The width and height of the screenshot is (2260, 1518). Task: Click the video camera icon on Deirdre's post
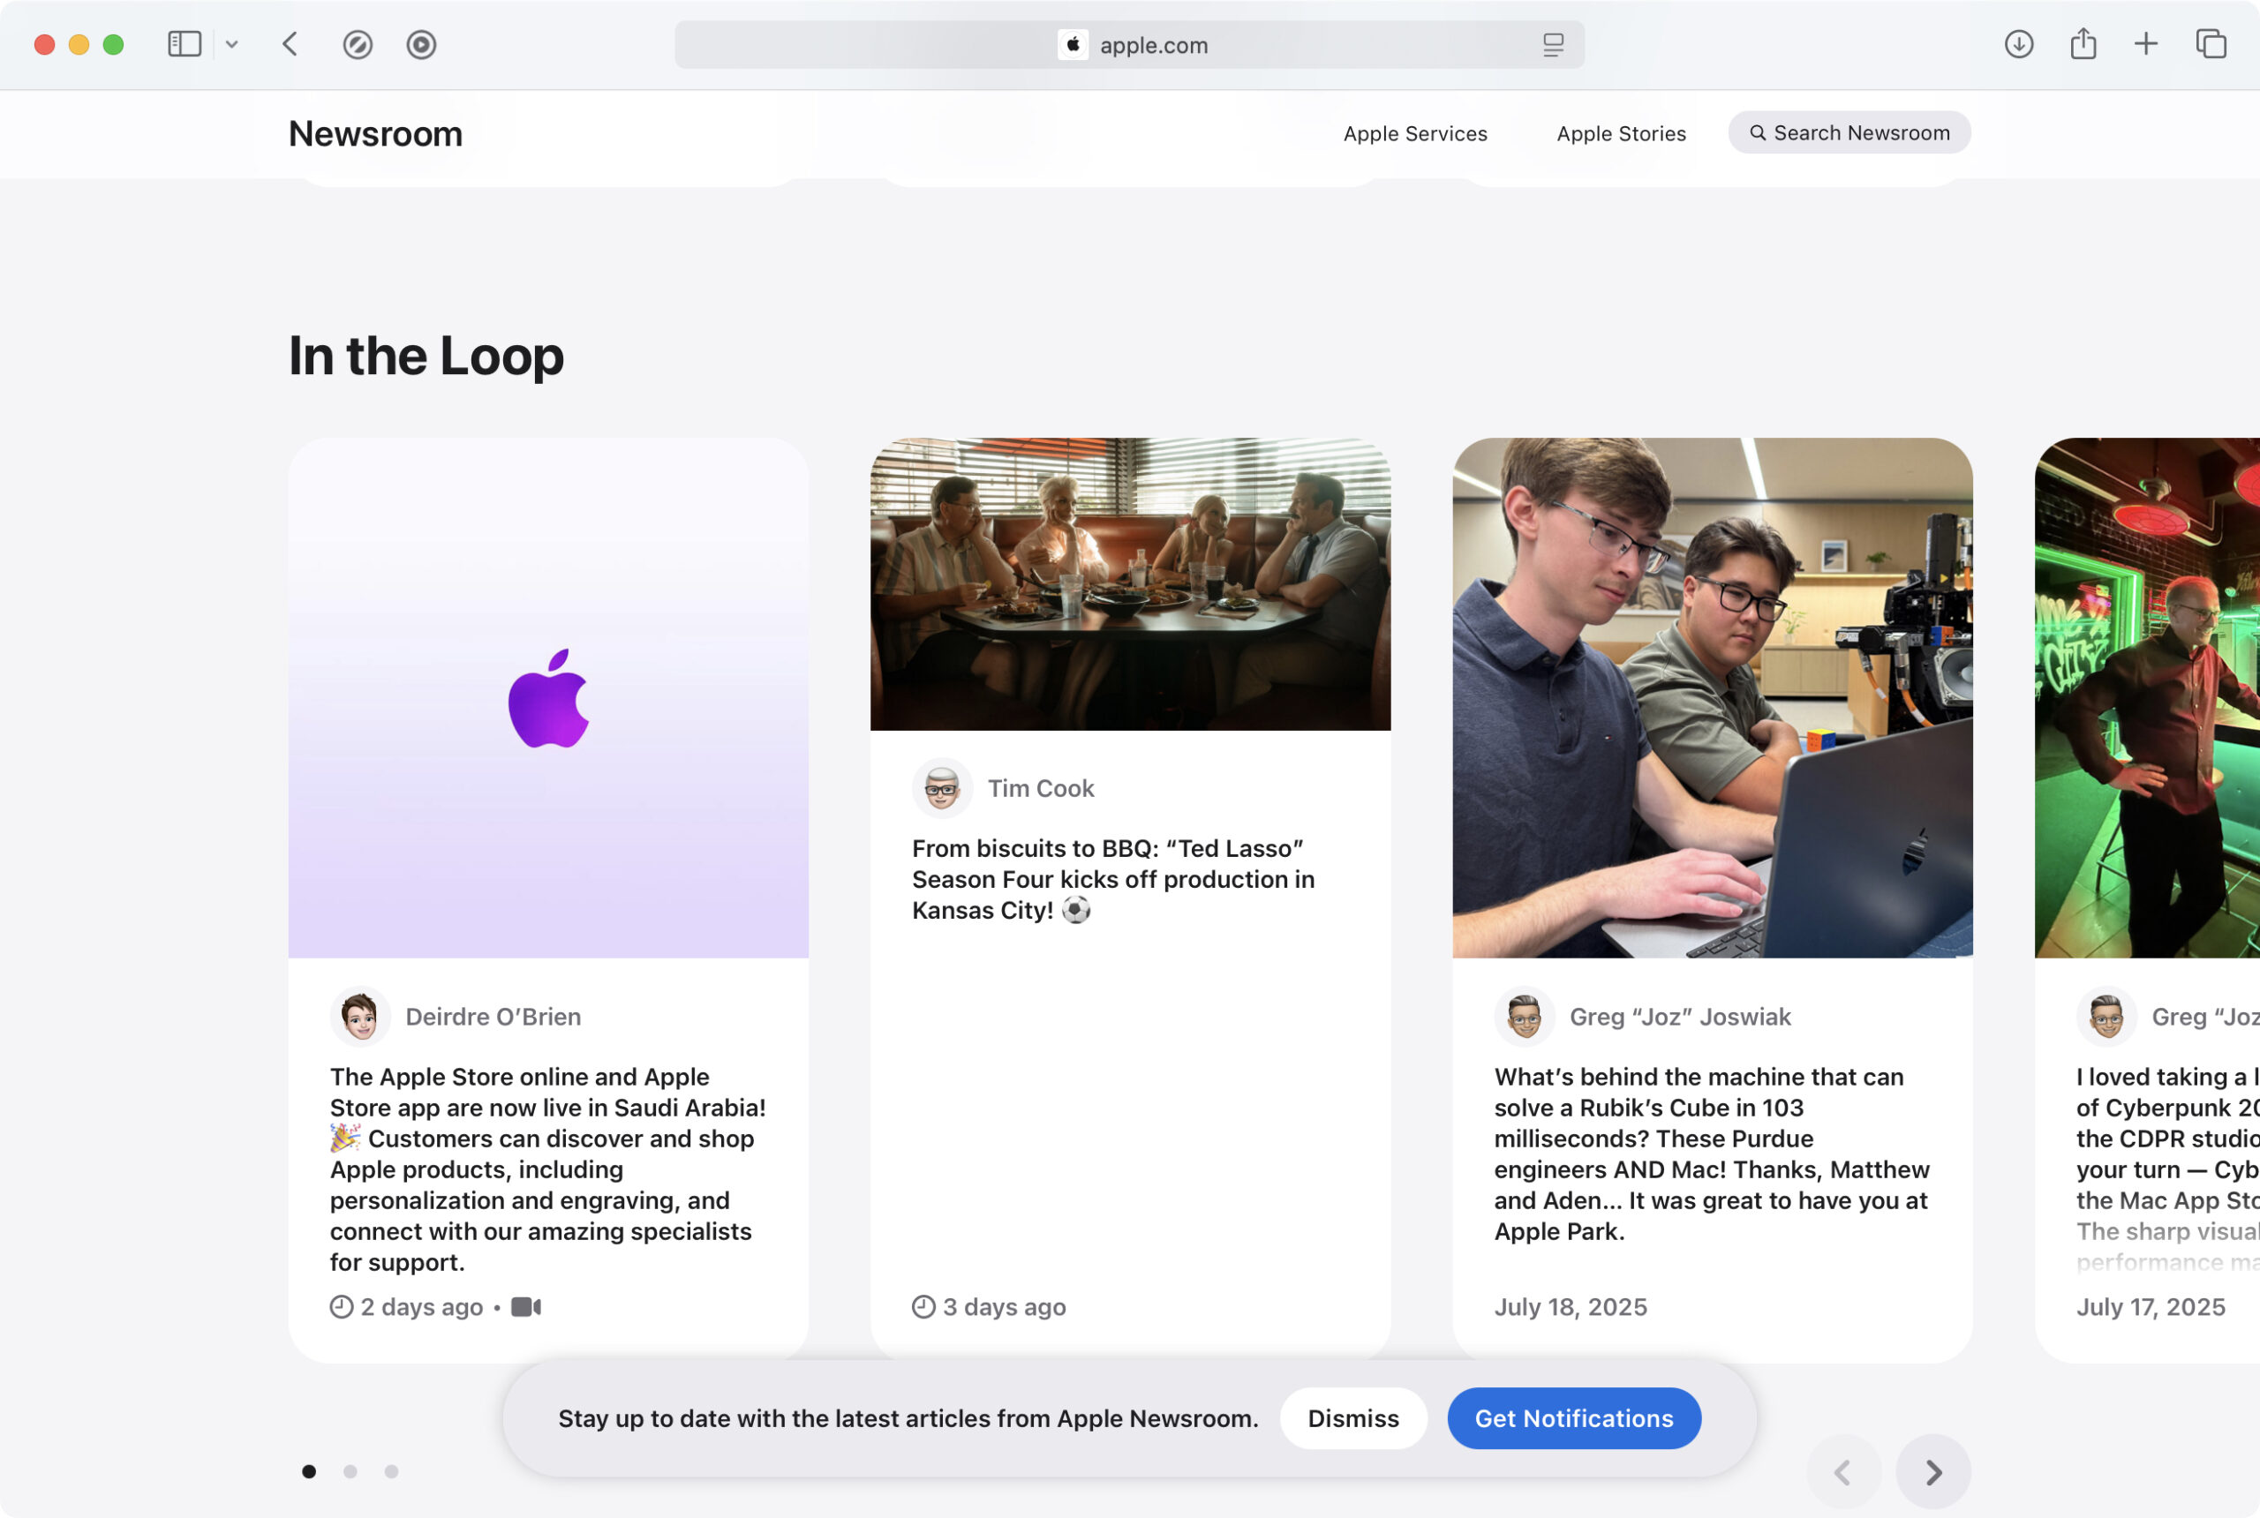point(526,1307)
